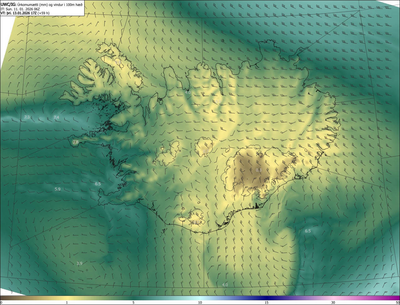Viewport: 400px width, 305px height.
Task: Click the colorbar tick label "5"
Action: [x=133, y=303]
